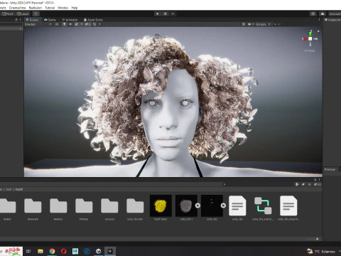Advance one frame with the Step button

[173, 14]
